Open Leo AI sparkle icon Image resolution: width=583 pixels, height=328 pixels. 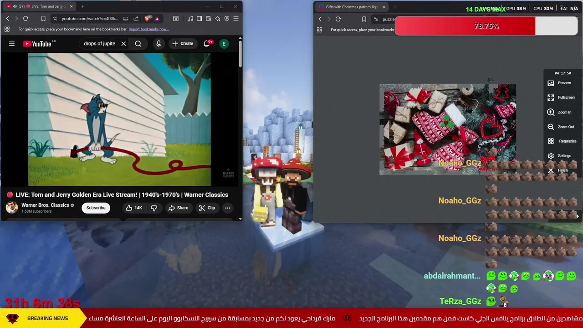click(218, 19)
